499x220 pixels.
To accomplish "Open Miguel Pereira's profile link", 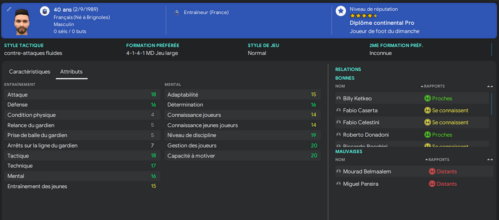I will pos(361,184).
